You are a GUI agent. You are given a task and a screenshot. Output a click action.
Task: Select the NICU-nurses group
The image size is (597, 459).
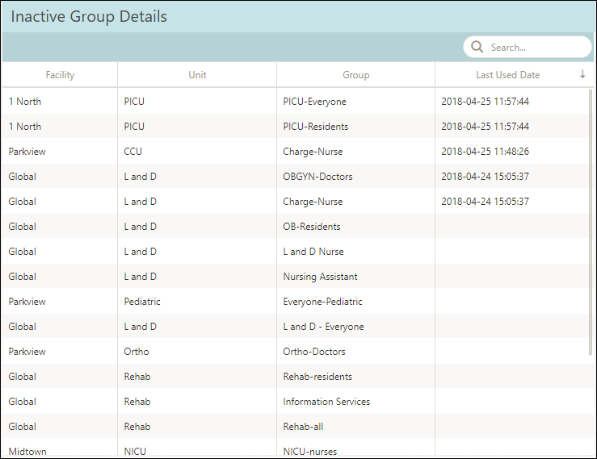[310, 452]
